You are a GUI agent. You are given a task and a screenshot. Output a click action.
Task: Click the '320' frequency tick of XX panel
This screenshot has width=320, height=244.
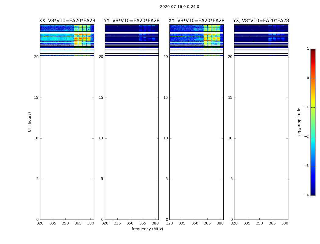coord(40,223)
